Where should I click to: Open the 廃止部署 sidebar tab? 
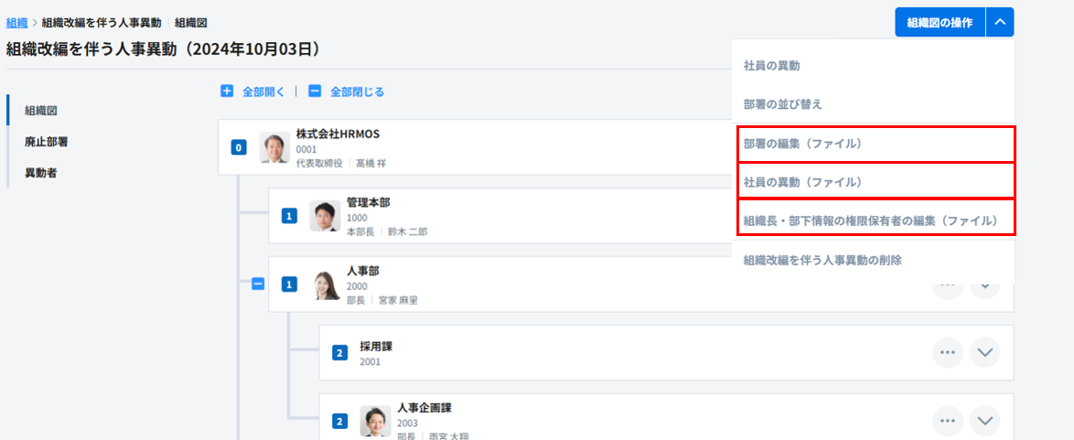[x=47, y=142]
